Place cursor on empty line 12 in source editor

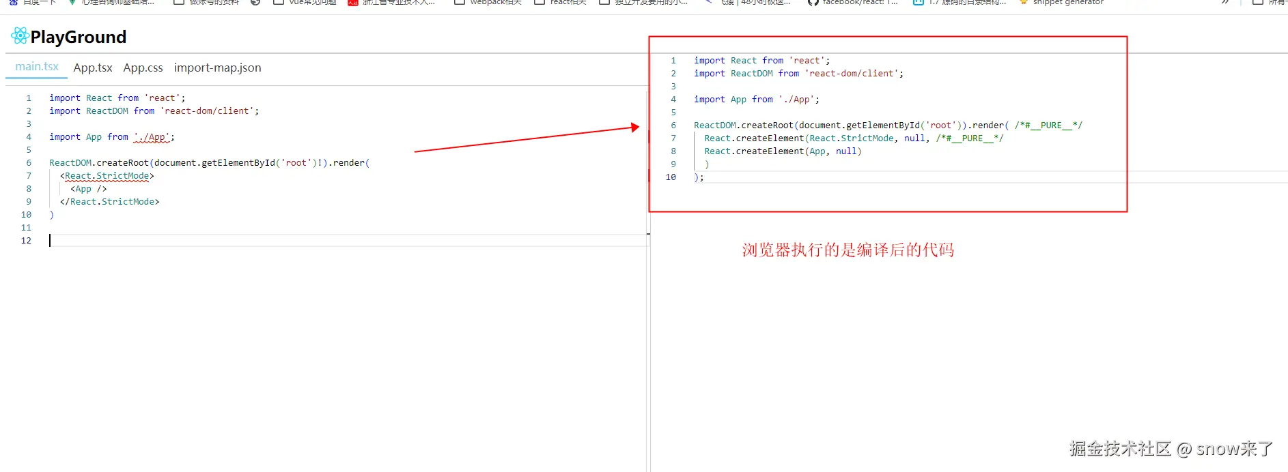[348, 241]
